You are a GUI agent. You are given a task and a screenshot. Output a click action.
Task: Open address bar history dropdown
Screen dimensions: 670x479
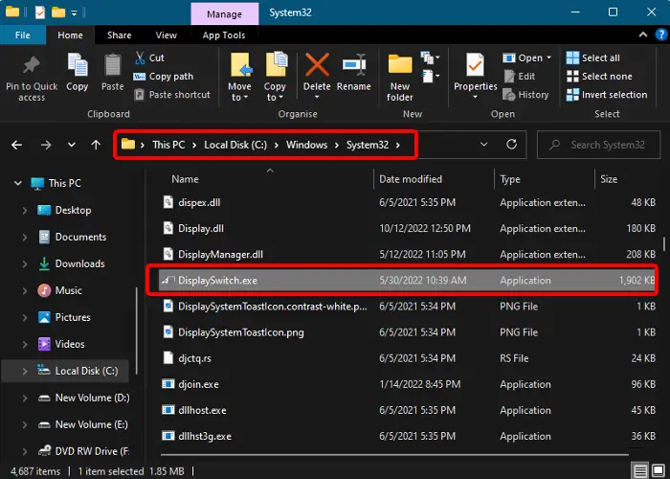[483, 145]
